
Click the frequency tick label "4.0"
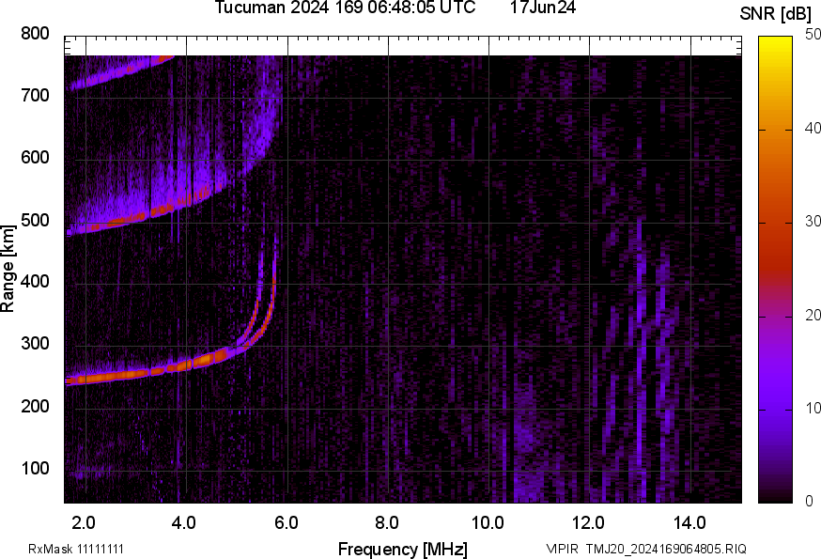(184, 523)
